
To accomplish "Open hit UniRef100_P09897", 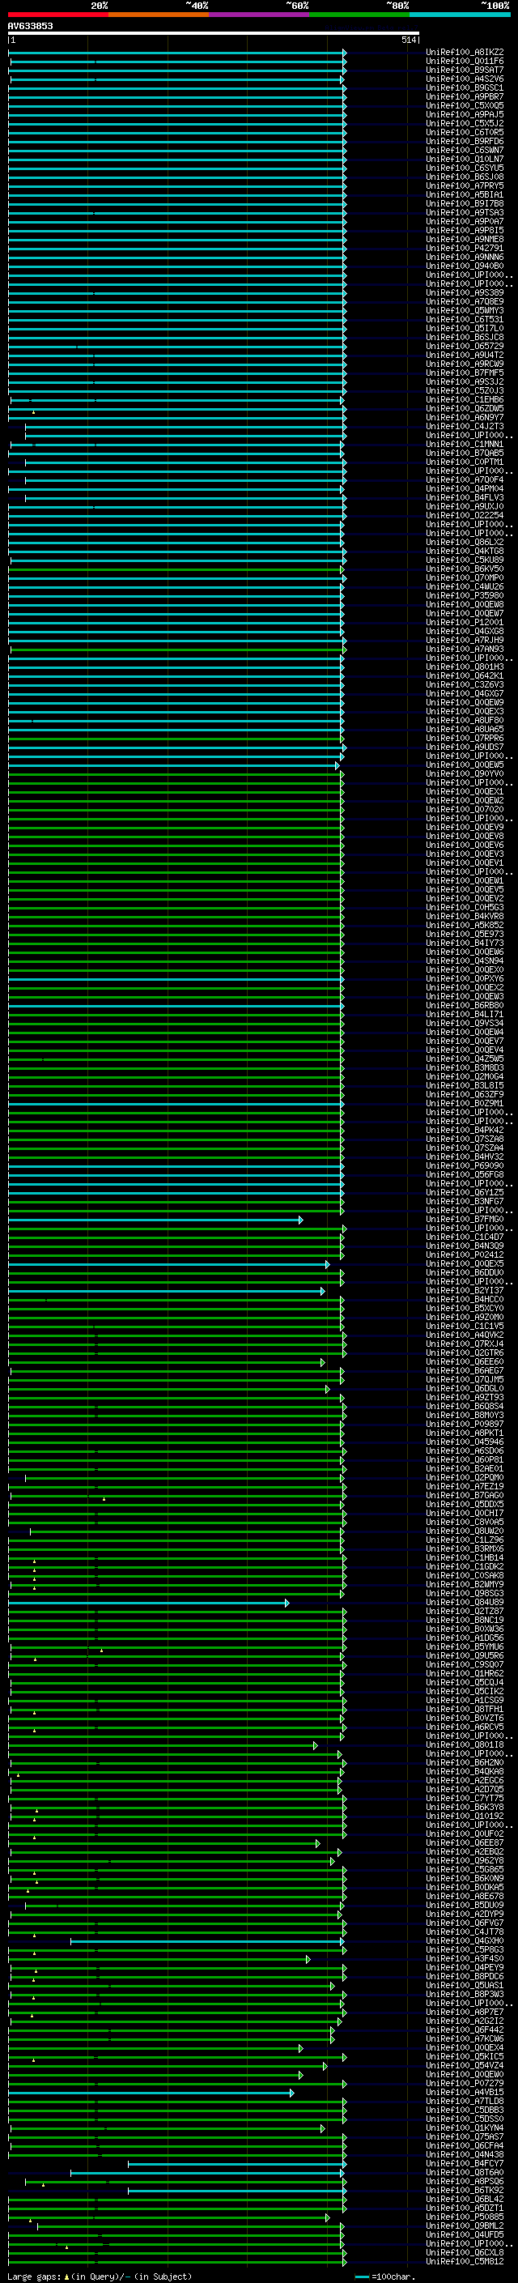I will (465, 1425).
